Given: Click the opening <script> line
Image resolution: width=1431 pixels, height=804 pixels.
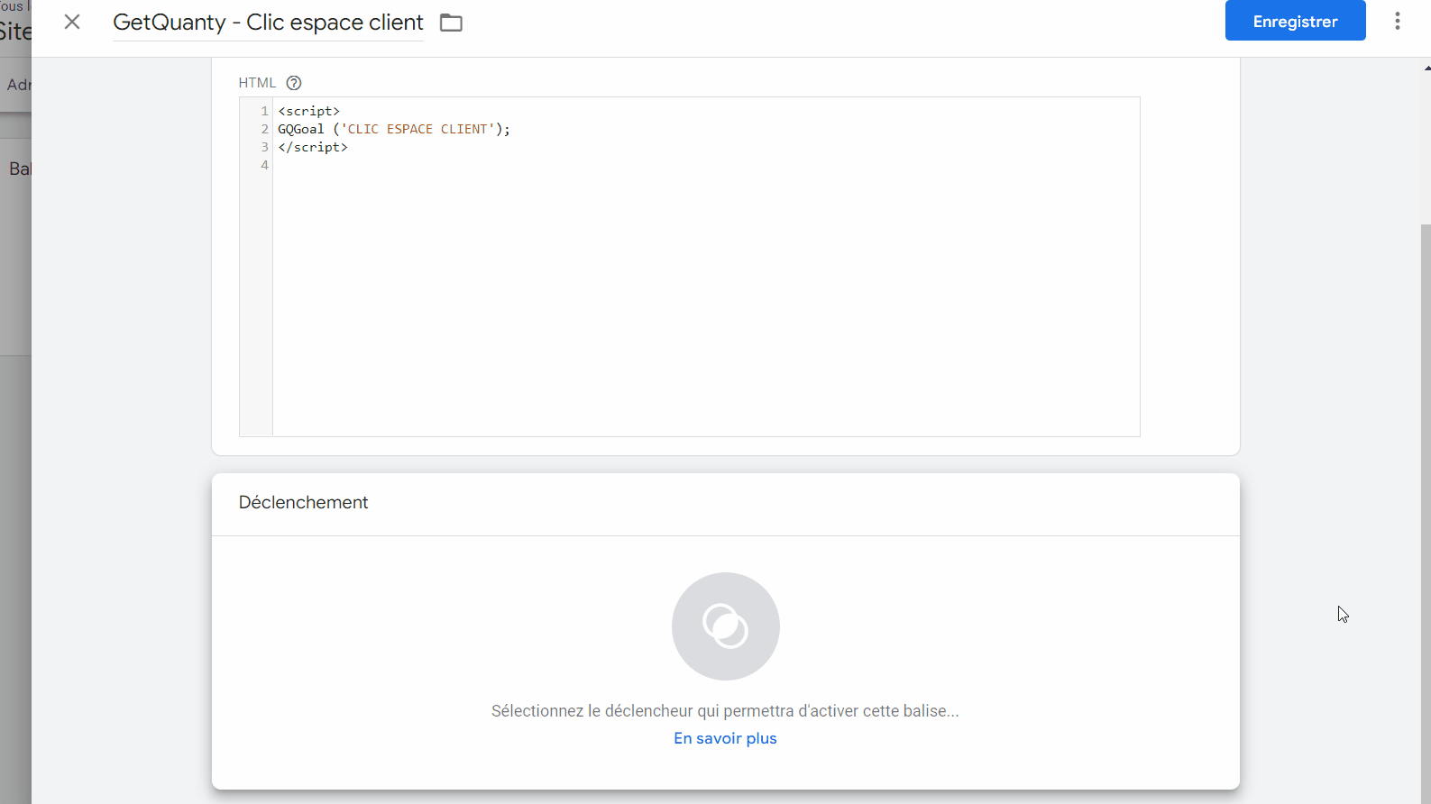Looking at the screenshot, I should click(308, 111).
